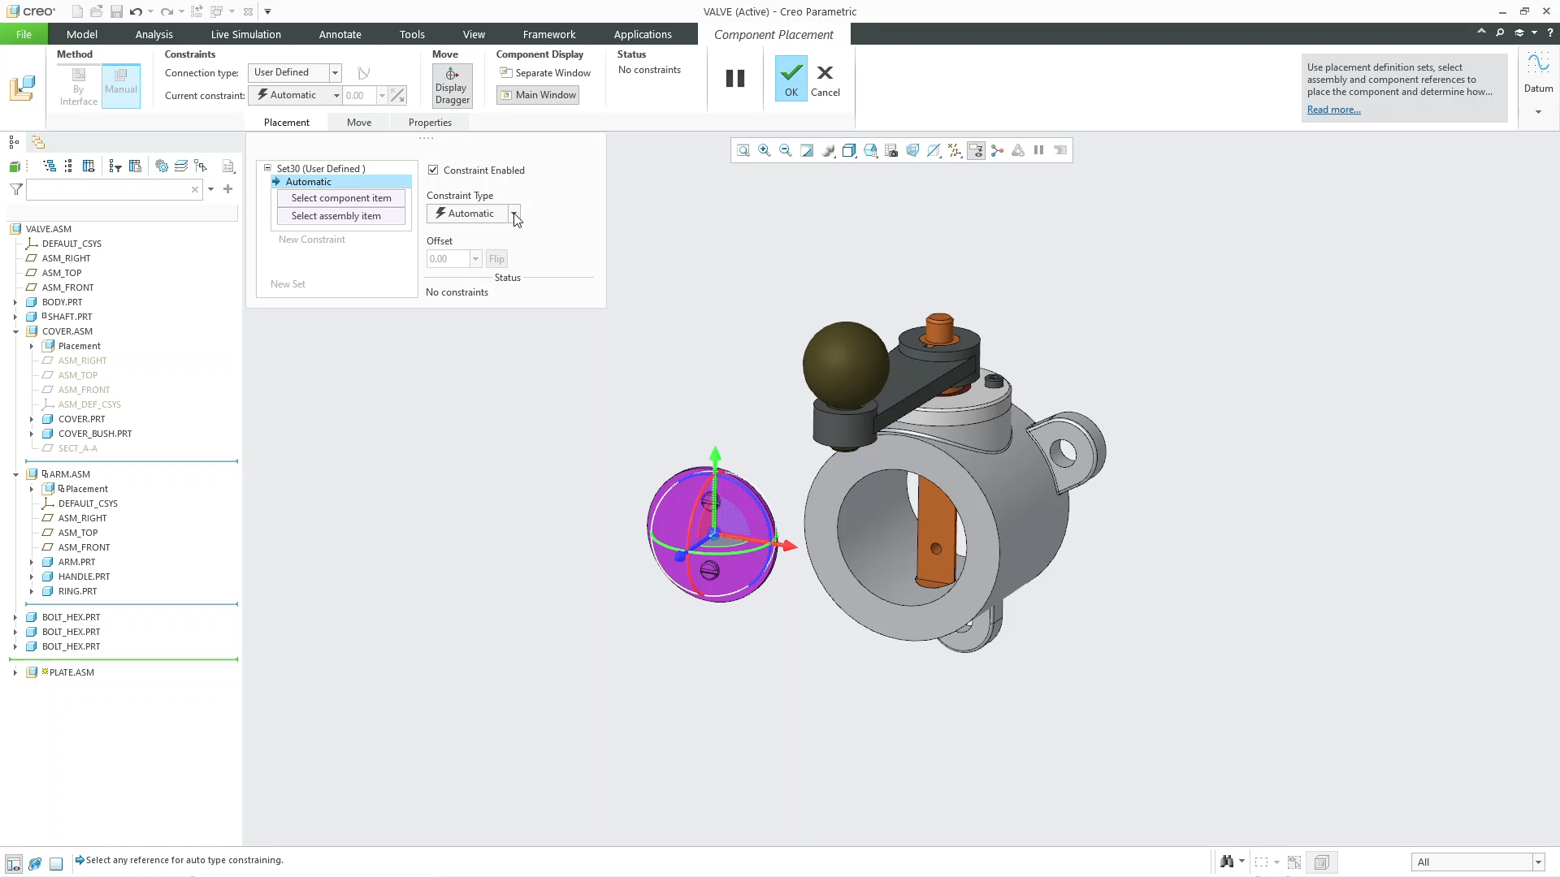Expand the BODY.PRT tree node
1560x877 pixels.
[15, 302]
